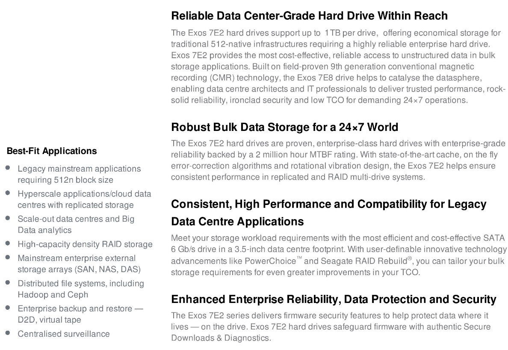Click the bullet beside Mainstream enterprise external
The width and height of the screenshot is (508, 350).
pyautogui.click(x=8, y=257)
